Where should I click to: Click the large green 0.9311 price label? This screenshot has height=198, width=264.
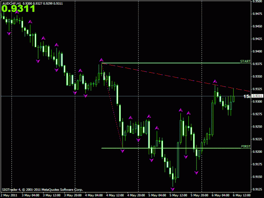(x=18, y=9)
